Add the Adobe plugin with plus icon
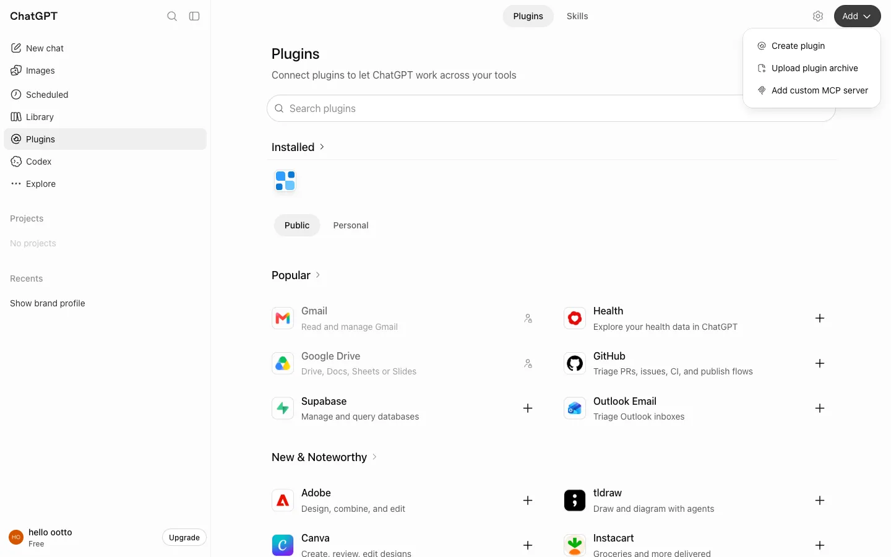891x557 pixels. coord(528,500)
